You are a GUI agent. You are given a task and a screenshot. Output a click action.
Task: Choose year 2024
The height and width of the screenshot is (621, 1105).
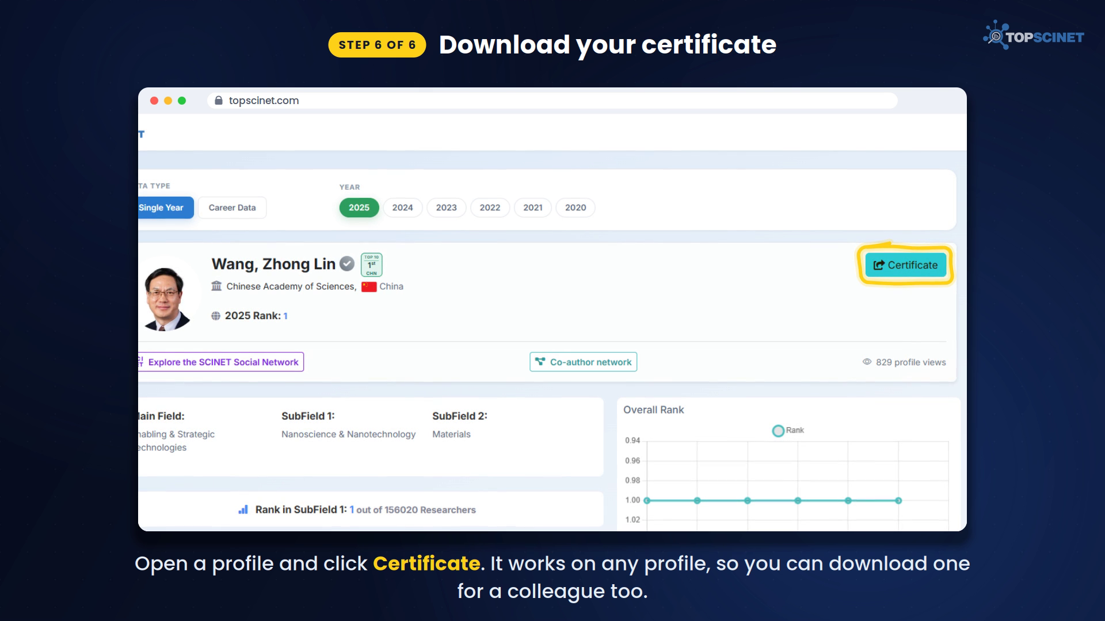pos(402,208)
